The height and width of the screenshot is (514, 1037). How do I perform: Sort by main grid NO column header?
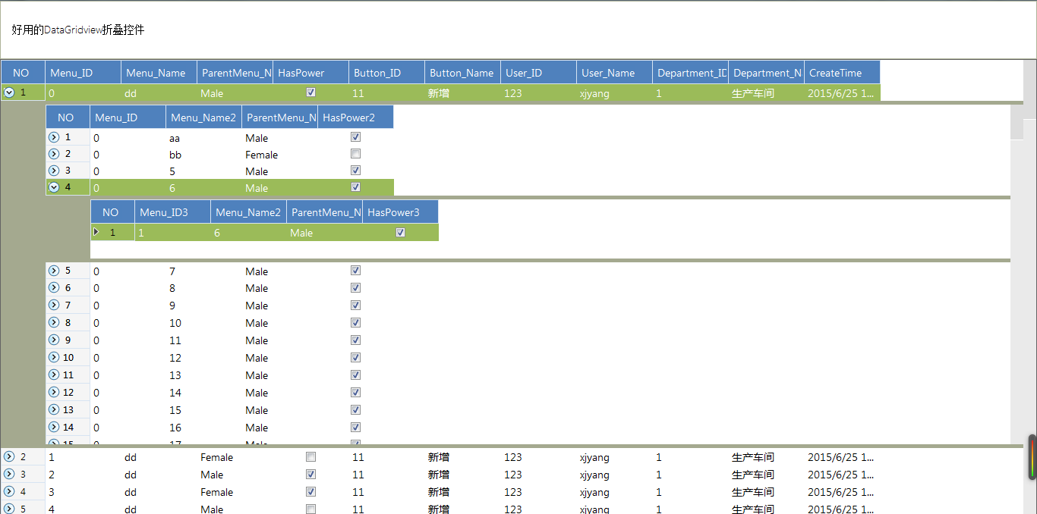click(23, 72)
